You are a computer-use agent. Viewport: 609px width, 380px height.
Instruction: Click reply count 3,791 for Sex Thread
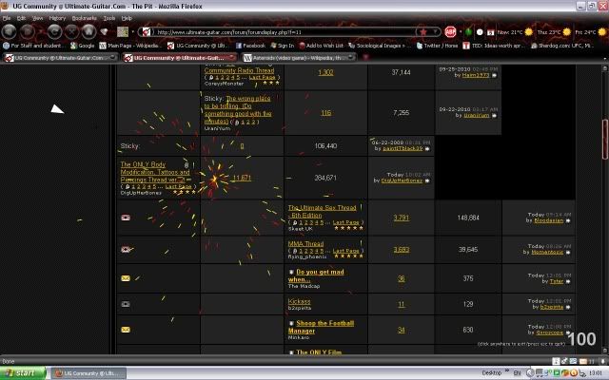pos(402,218)
